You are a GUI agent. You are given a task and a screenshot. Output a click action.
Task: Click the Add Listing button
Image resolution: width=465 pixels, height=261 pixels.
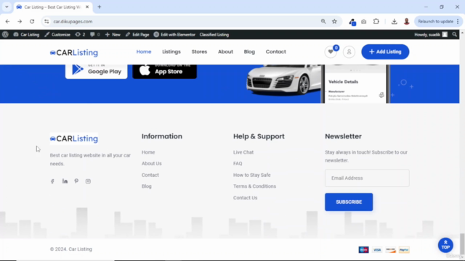(385, 51)
